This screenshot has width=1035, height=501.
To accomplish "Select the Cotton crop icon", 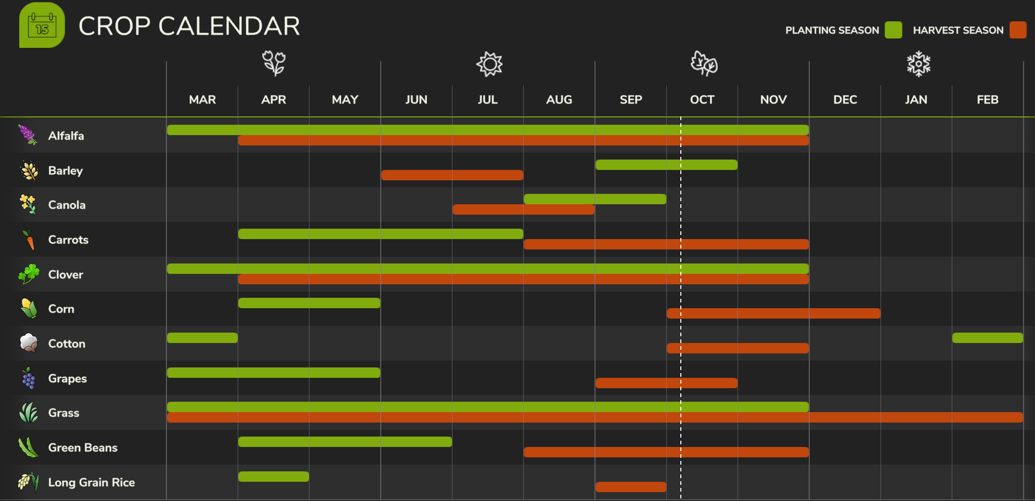I will pyautogui.click(x=29, y=343).
